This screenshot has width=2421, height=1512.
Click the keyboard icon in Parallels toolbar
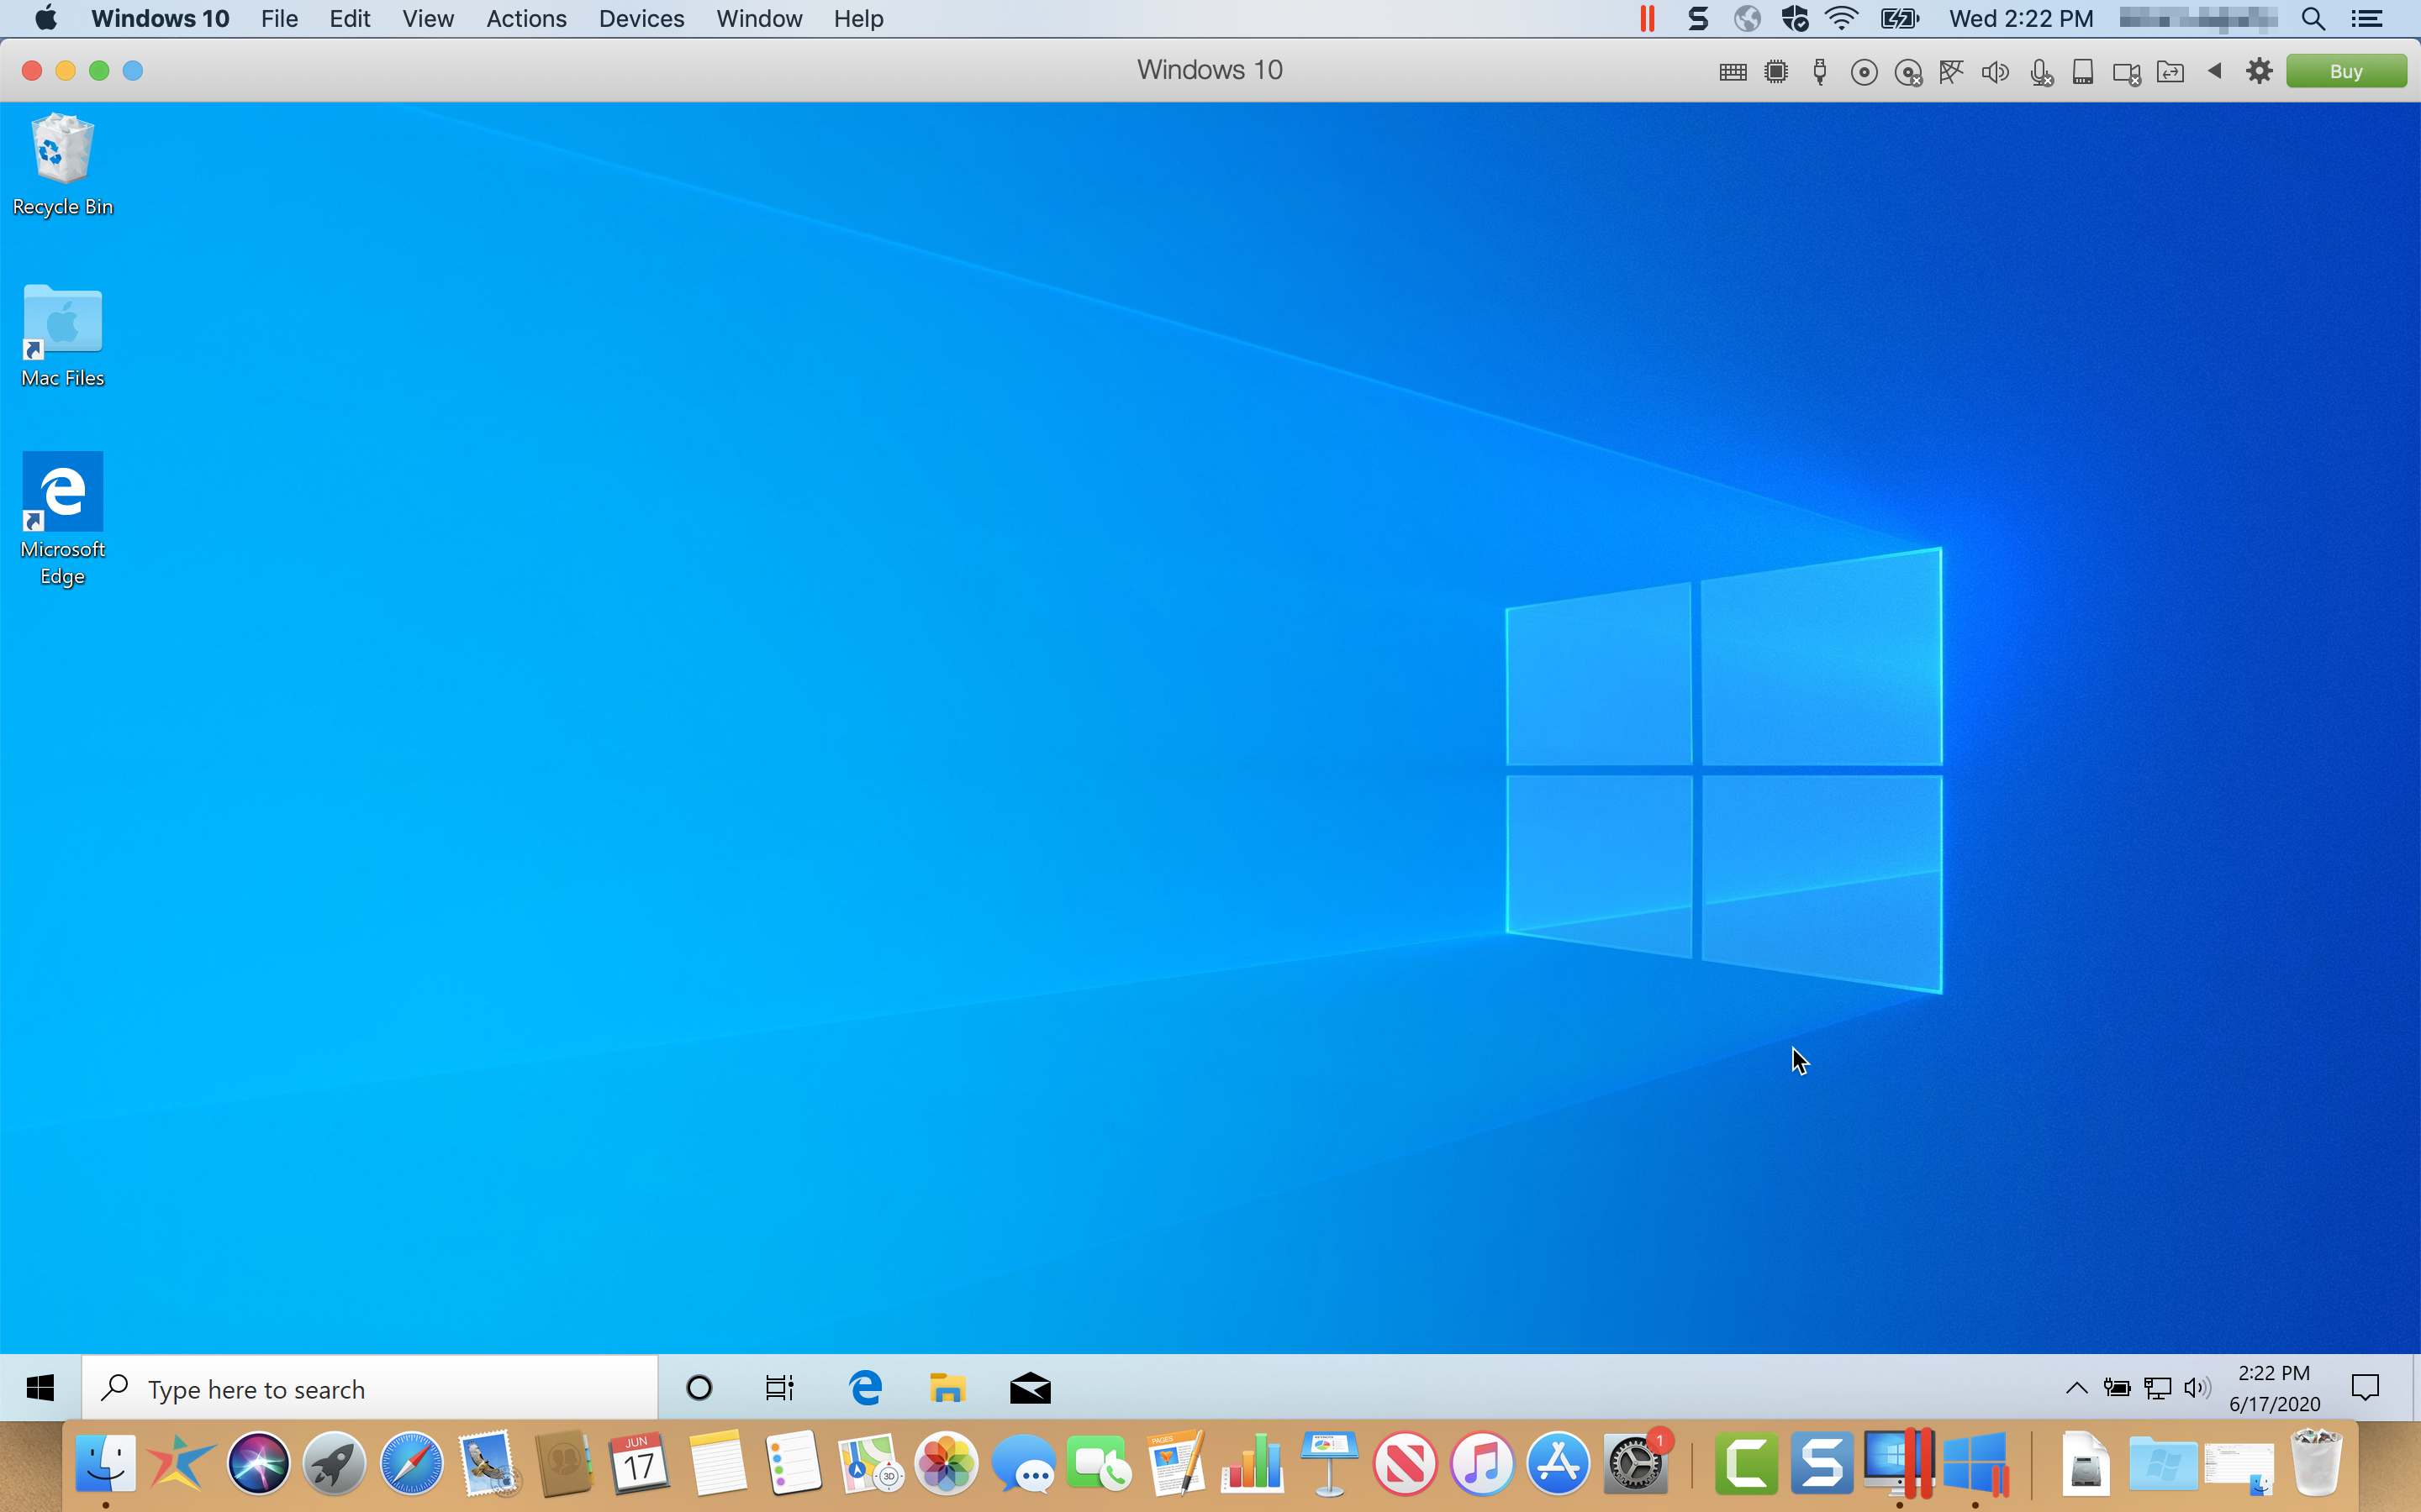(x=1733, y=72)
